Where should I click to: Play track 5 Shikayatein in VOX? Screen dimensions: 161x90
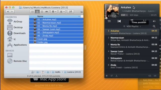click(x=132, y=59)
